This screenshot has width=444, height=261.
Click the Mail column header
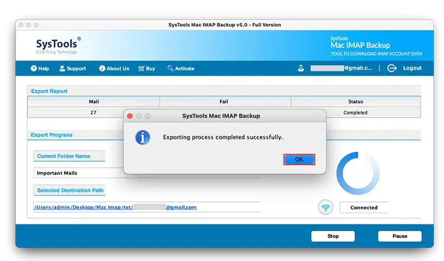pyautogui.click(x=93, y=102)
